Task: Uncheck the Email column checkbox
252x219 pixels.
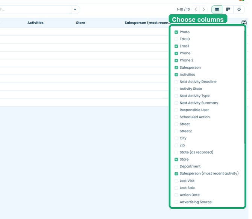Action: (x=176, y=46)
